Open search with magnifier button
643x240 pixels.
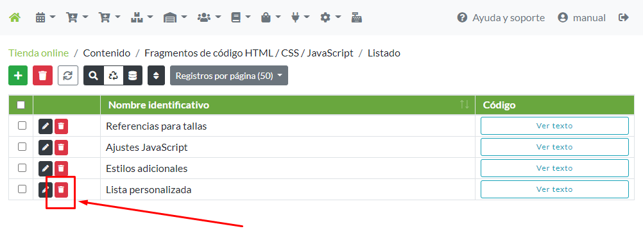coord(94,76)
